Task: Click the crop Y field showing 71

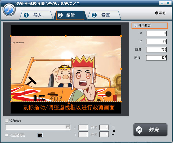Action: pos(156,41)
